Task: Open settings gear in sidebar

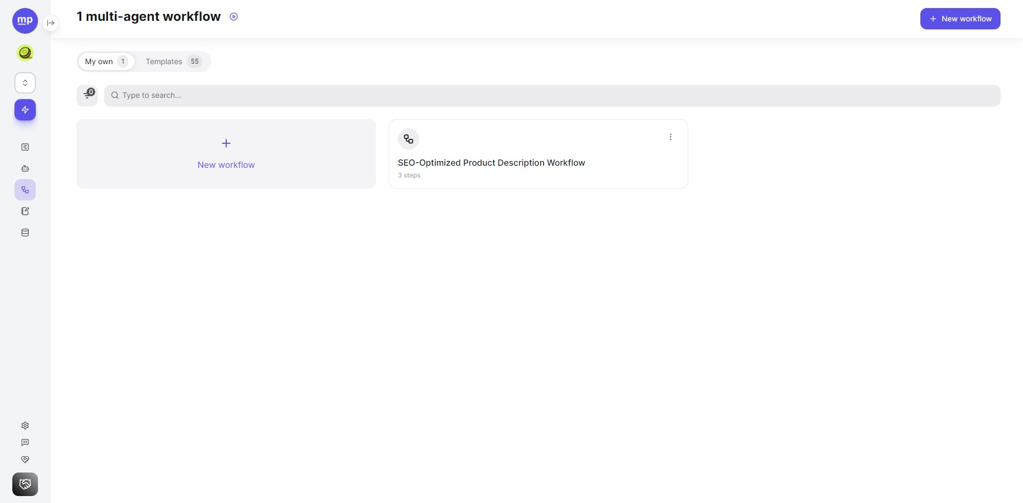Action: [x=25, y=425]
